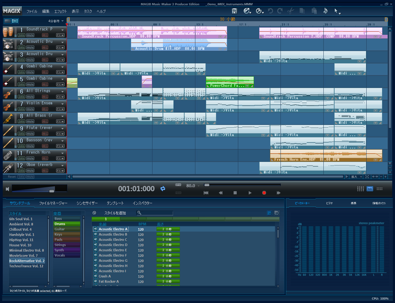Click the speaker icon next to volume

tap(7, 189)
